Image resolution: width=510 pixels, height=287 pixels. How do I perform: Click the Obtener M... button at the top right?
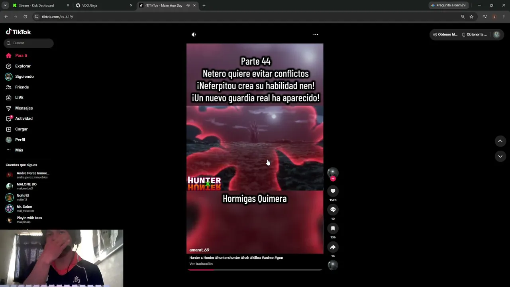tap(445, 35)
